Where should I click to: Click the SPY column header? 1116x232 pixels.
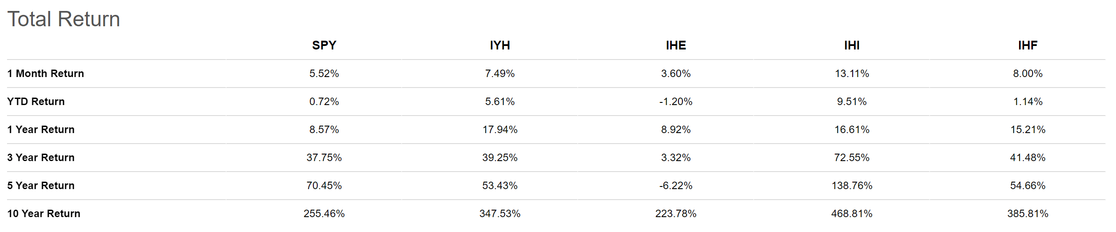tap(324, 45)
